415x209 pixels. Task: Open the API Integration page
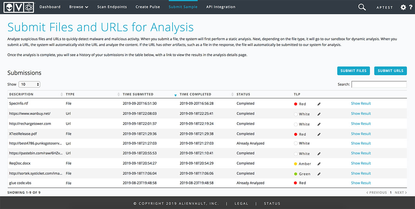click(x=221, y=7)
